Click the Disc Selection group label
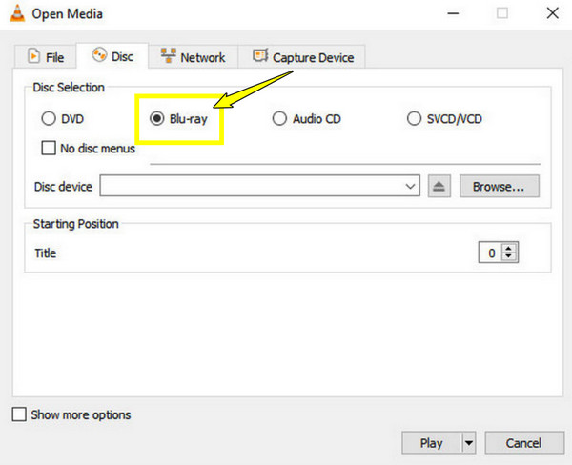 pyautogui.click(x=69, y=87)
